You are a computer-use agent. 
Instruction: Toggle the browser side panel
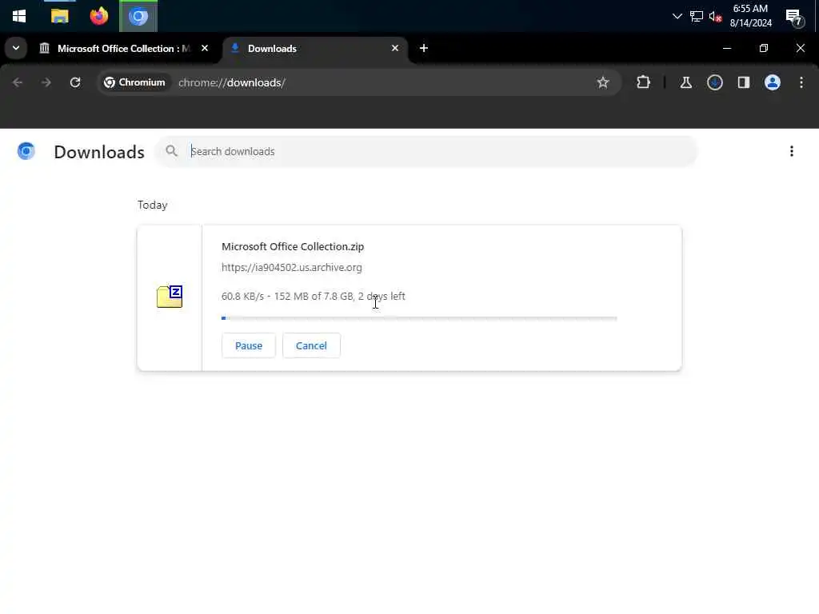(x=743, y=82)
